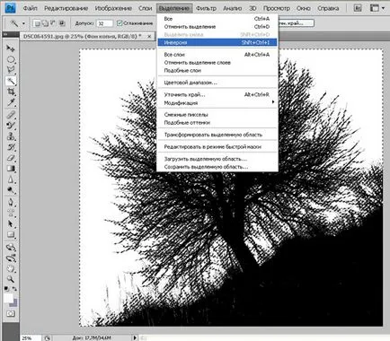This screenshot has width=390, height=341.
Task: Choose Трансформировать выделенную область
Action: [217, 135]
